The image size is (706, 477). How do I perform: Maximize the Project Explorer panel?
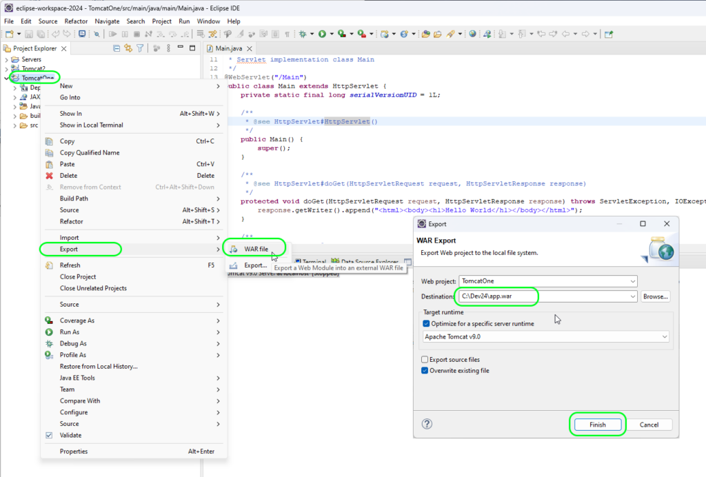pos(192,48)
